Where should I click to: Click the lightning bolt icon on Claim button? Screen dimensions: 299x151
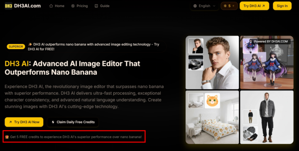[53, 122]
